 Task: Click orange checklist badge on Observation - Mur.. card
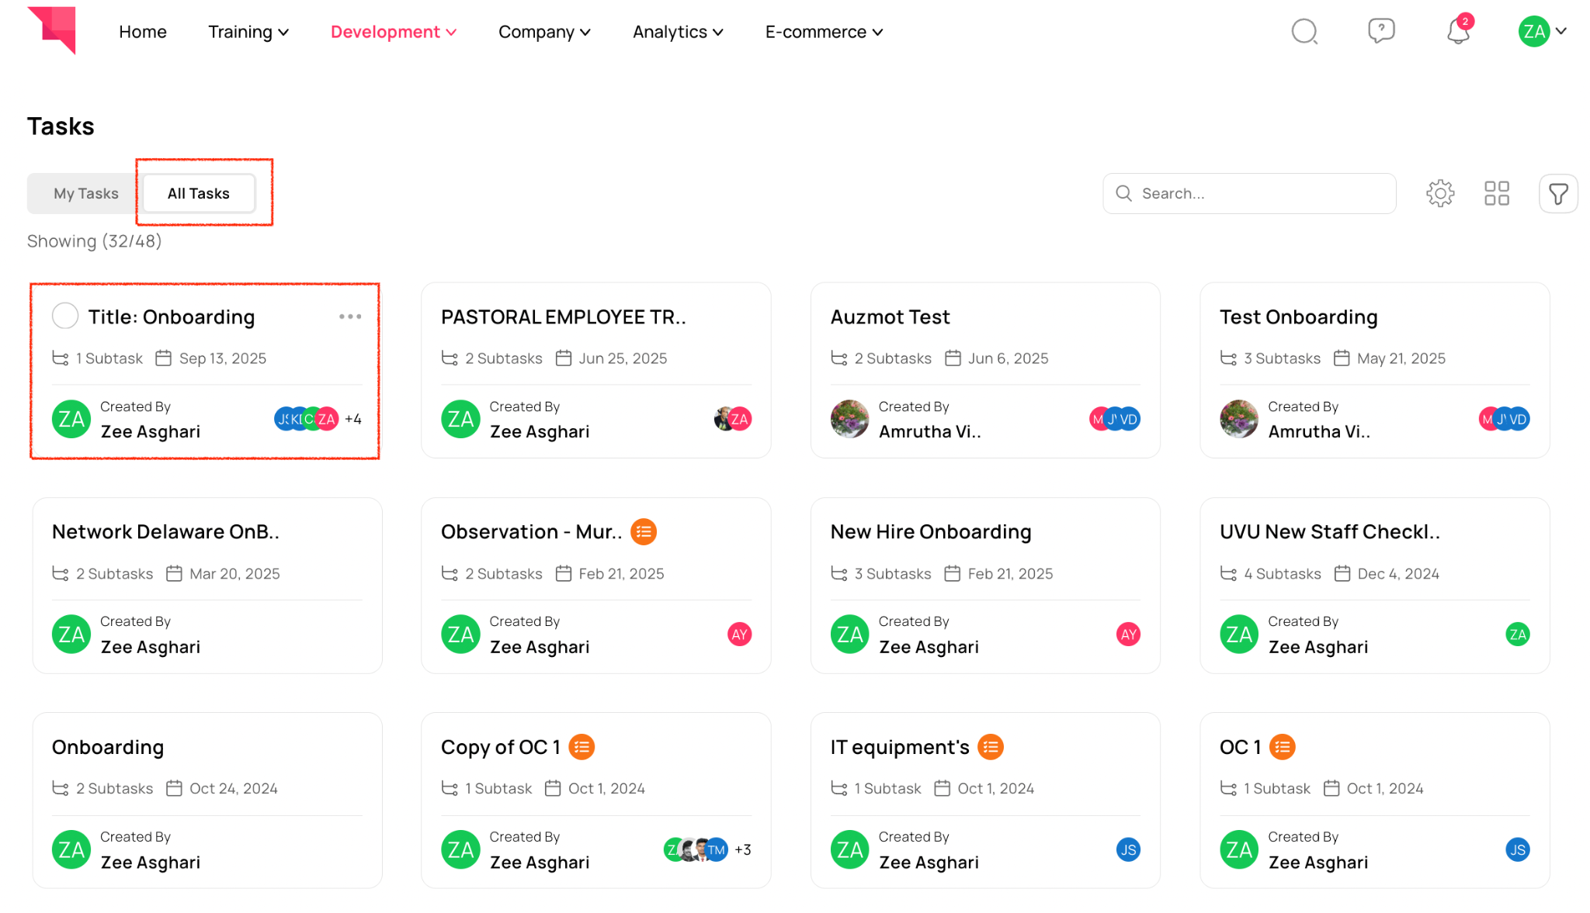click(644, 532)
